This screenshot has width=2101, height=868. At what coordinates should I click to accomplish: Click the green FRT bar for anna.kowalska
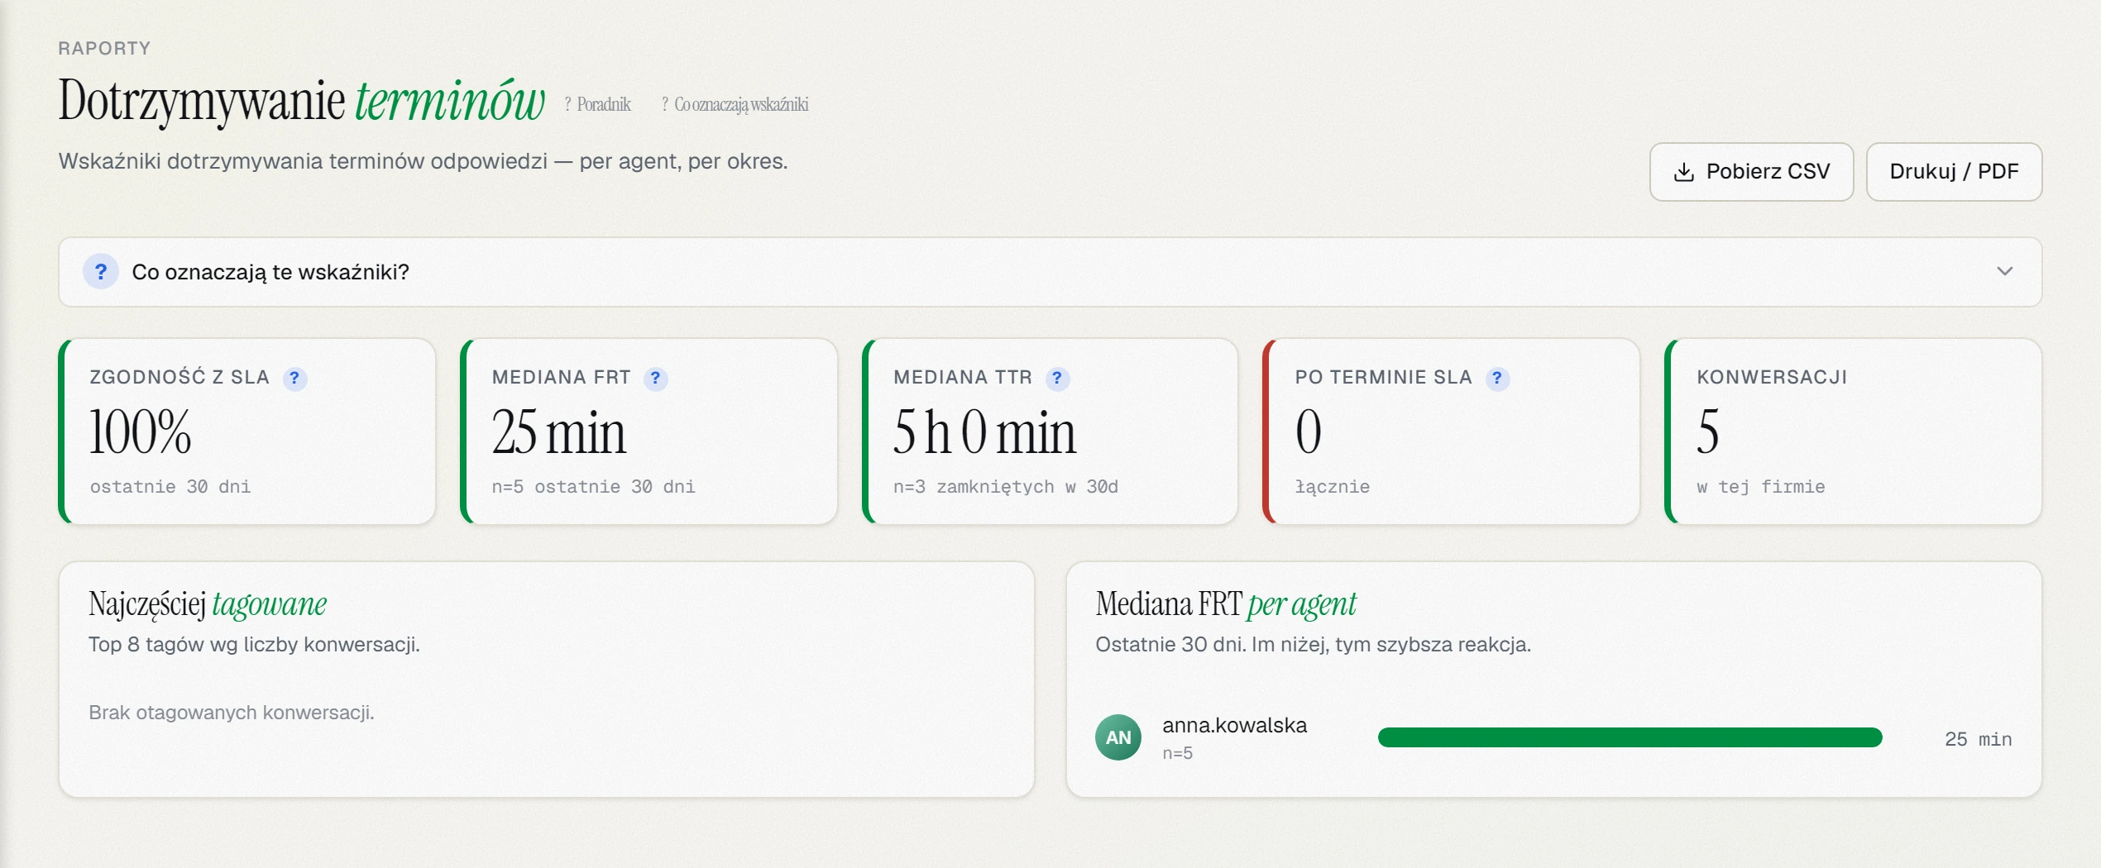pyautogui.click(x=1630, y=737)
